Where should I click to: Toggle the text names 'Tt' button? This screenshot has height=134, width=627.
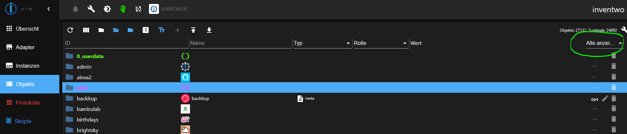click(x=162, y=30)
